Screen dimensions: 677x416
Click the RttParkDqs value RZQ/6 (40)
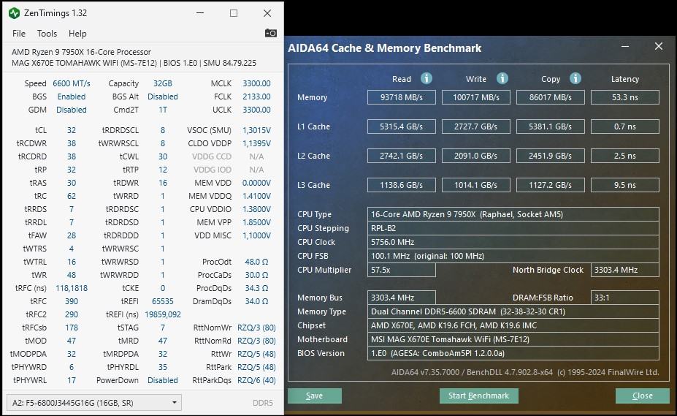256,380
